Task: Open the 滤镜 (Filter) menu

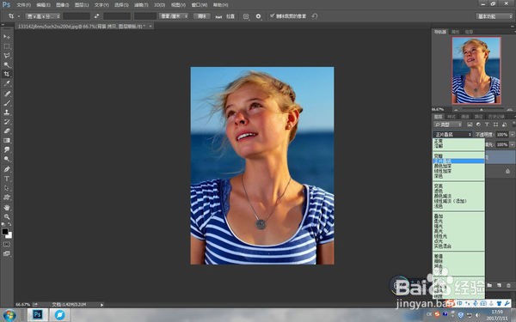Action: (x=141, y=5)
